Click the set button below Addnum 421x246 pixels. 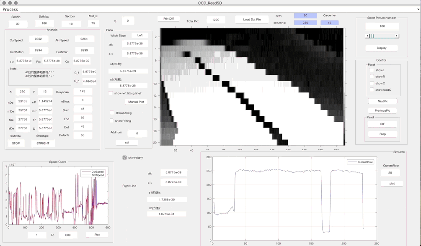tap(127, 142)
